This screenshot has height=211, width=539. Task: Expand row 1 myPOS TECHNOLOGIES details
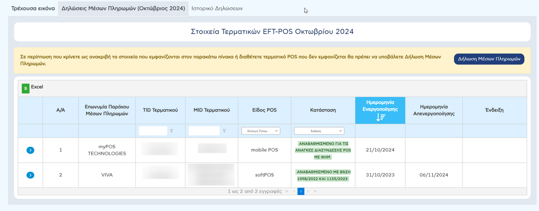pyautogui.click(x=30, y=150)
